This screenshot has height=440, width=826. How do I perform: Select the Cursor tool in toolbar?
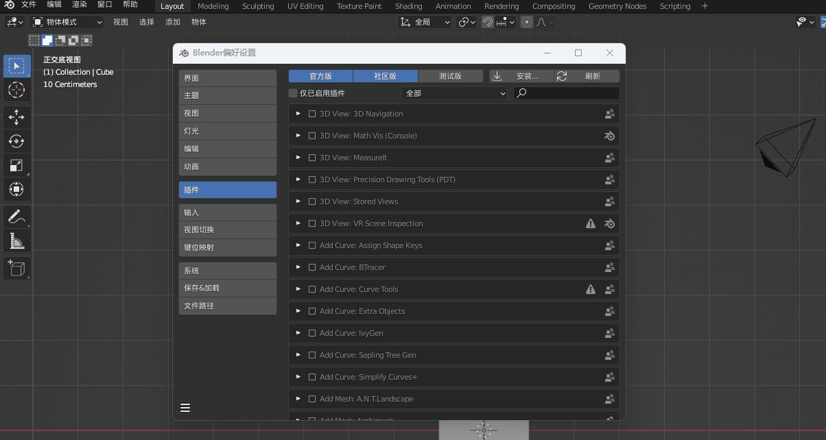coord(16,90)
